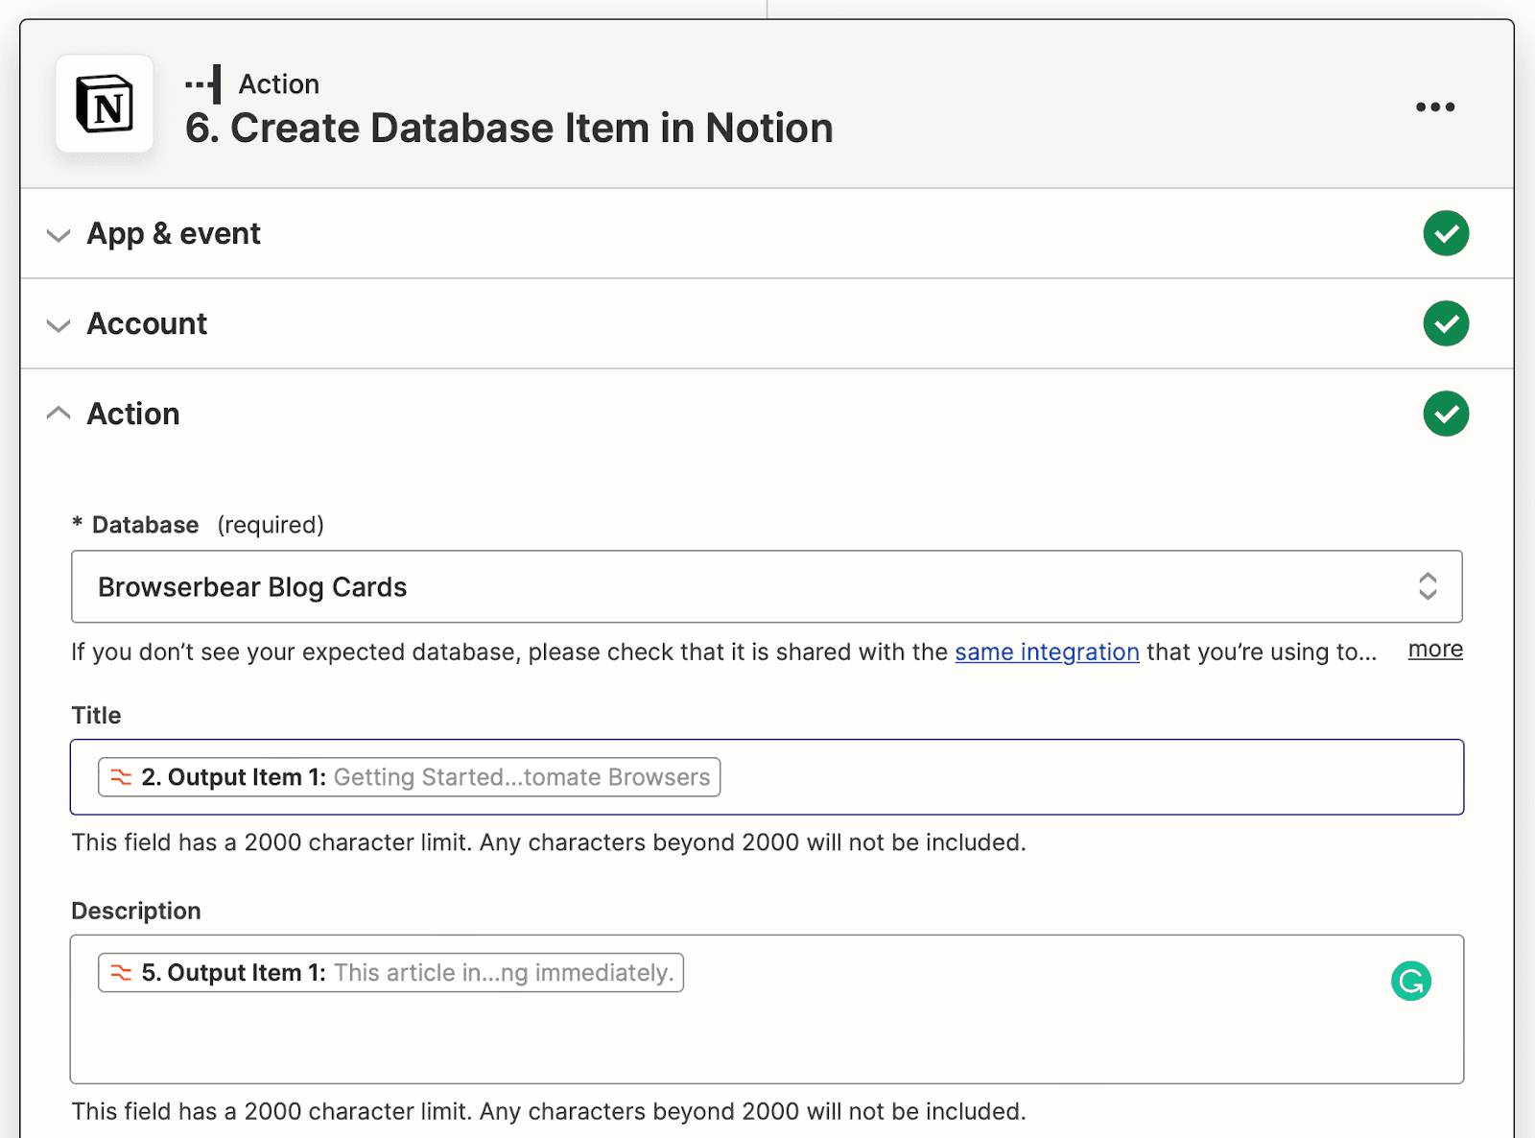Image resolution: width=1535 pixels, height=1138 pixels.
Task: Expand the App & event section
Action: tap(59, 235)
